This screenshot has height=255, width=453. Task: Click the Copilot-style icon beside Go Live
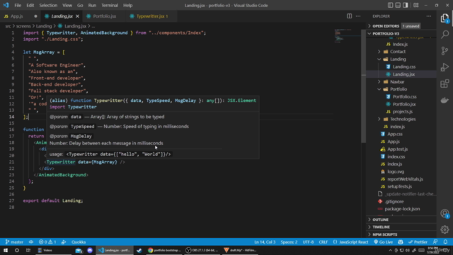pyautogui.click(x=401, y=242)
